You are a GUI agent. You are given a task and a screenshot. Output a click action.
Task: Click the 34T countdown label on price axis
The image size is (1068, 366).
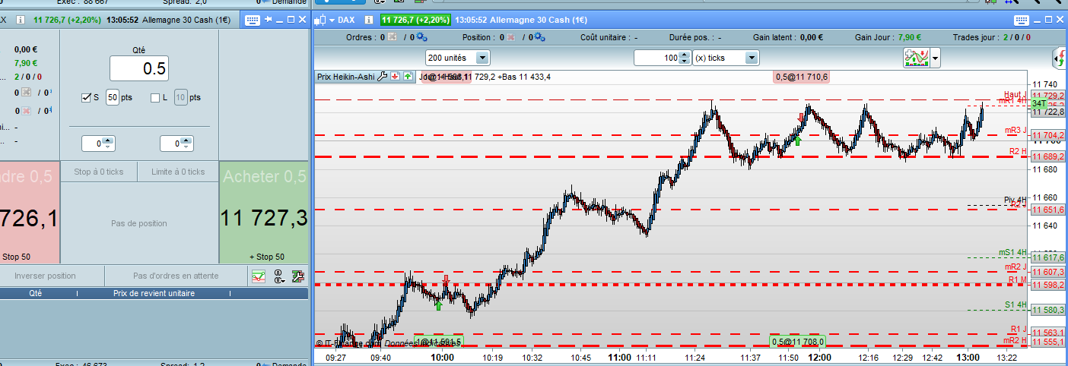pos(1040,103)
